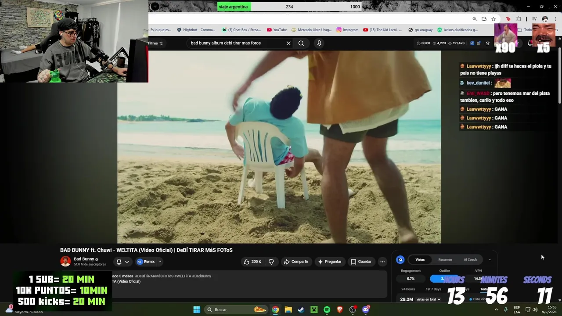Open Bad Bunny channel avatar
562x316 pixels.
(x=65, y=261)
